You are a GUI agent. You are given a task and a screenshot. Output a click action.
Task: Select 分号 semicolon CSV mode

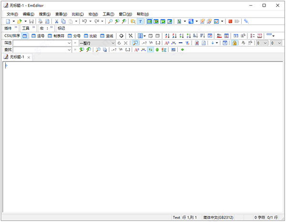(74, 36)
